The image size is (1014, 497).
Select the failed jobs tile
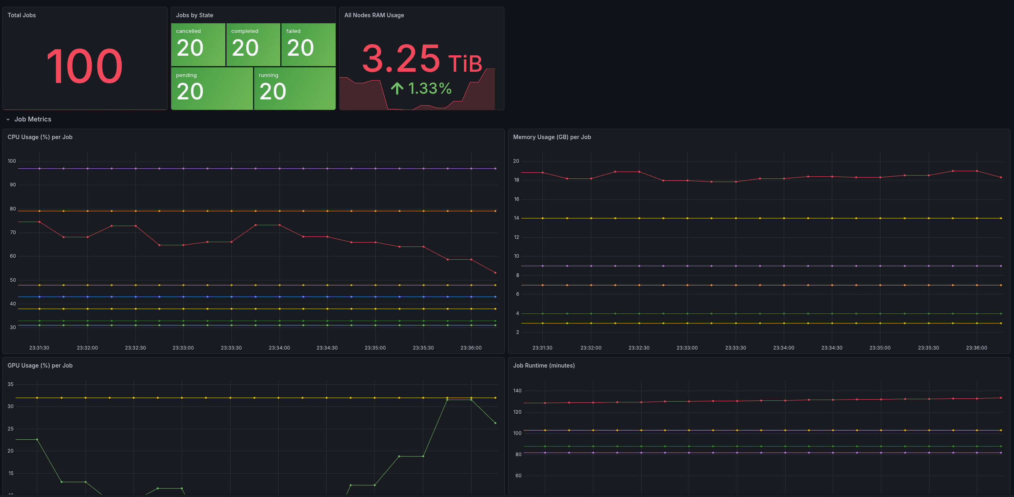click(308, 44)
